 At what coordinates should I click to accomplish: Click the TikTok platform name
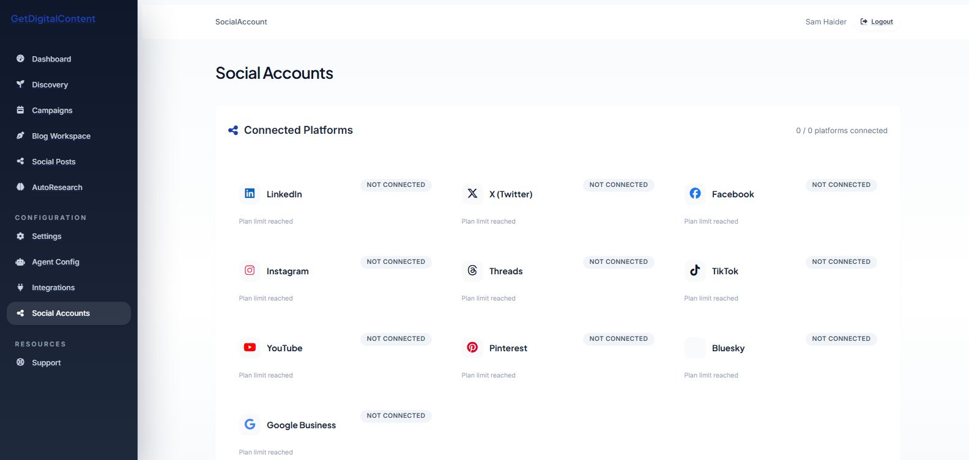tap(725, 271)
